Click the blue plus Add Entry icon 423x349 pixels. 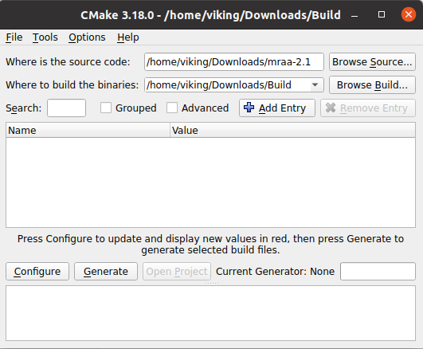249,108
